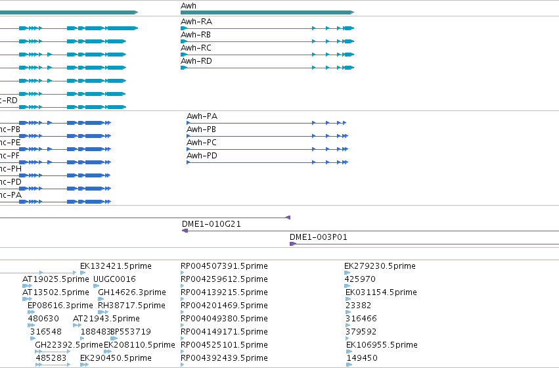
Task: Open the DME1-010G21 clone label
Action: pyautogui.click(x=212, y=224)
